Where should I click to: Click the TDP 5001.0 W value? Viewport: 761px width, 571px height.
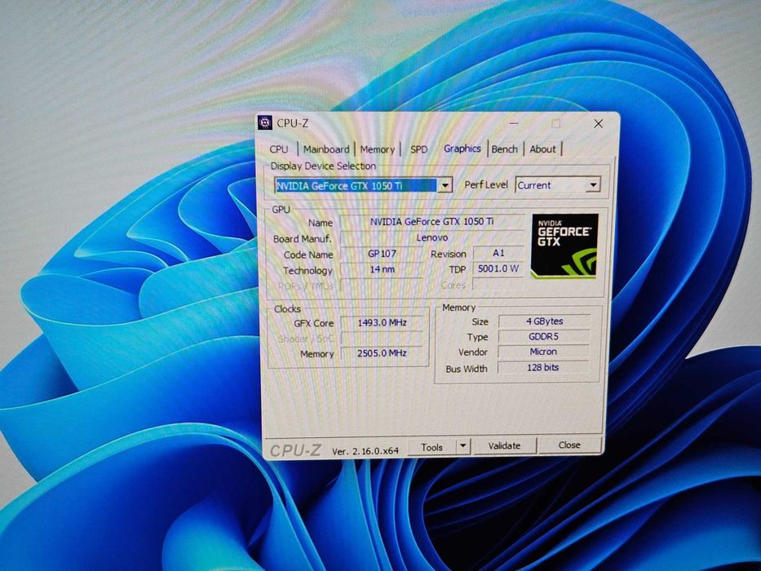(x=498, y=268)
